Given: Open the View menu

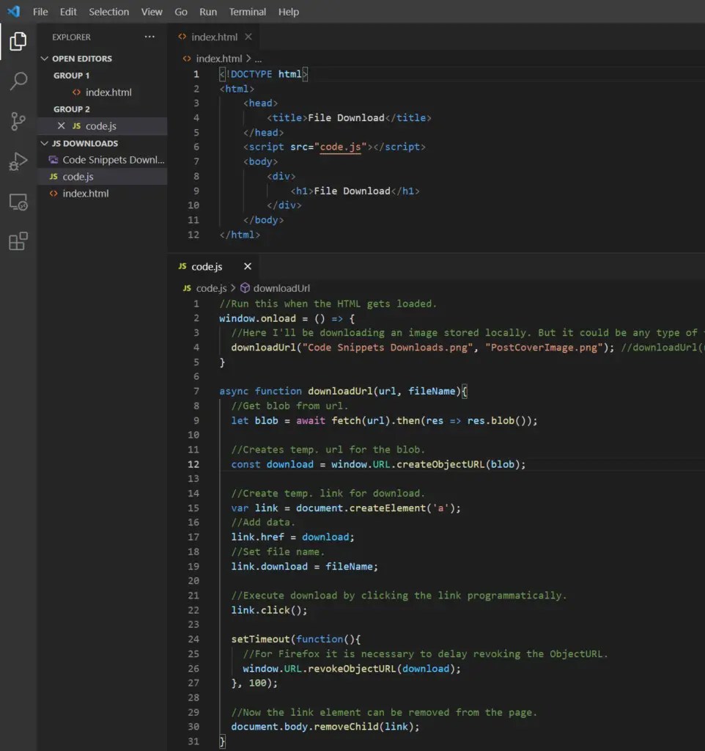Looking at the screenshot, I should pyautogui.click(x=152, y=12).
